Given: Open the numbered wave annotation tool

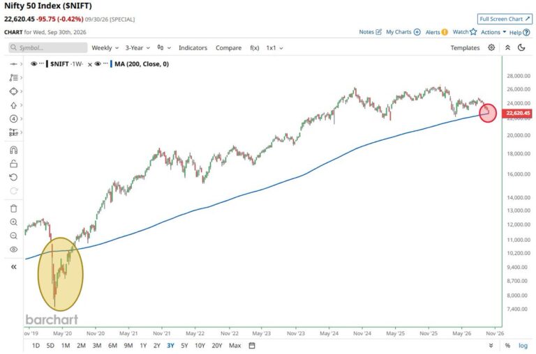Looking at the screenshot, I should coord(13,118).
